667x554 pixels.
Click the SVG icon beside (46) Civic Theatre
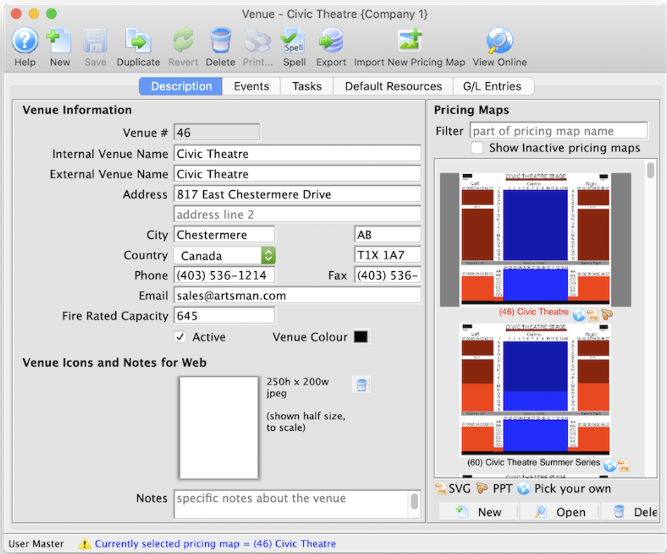[593, 315]
